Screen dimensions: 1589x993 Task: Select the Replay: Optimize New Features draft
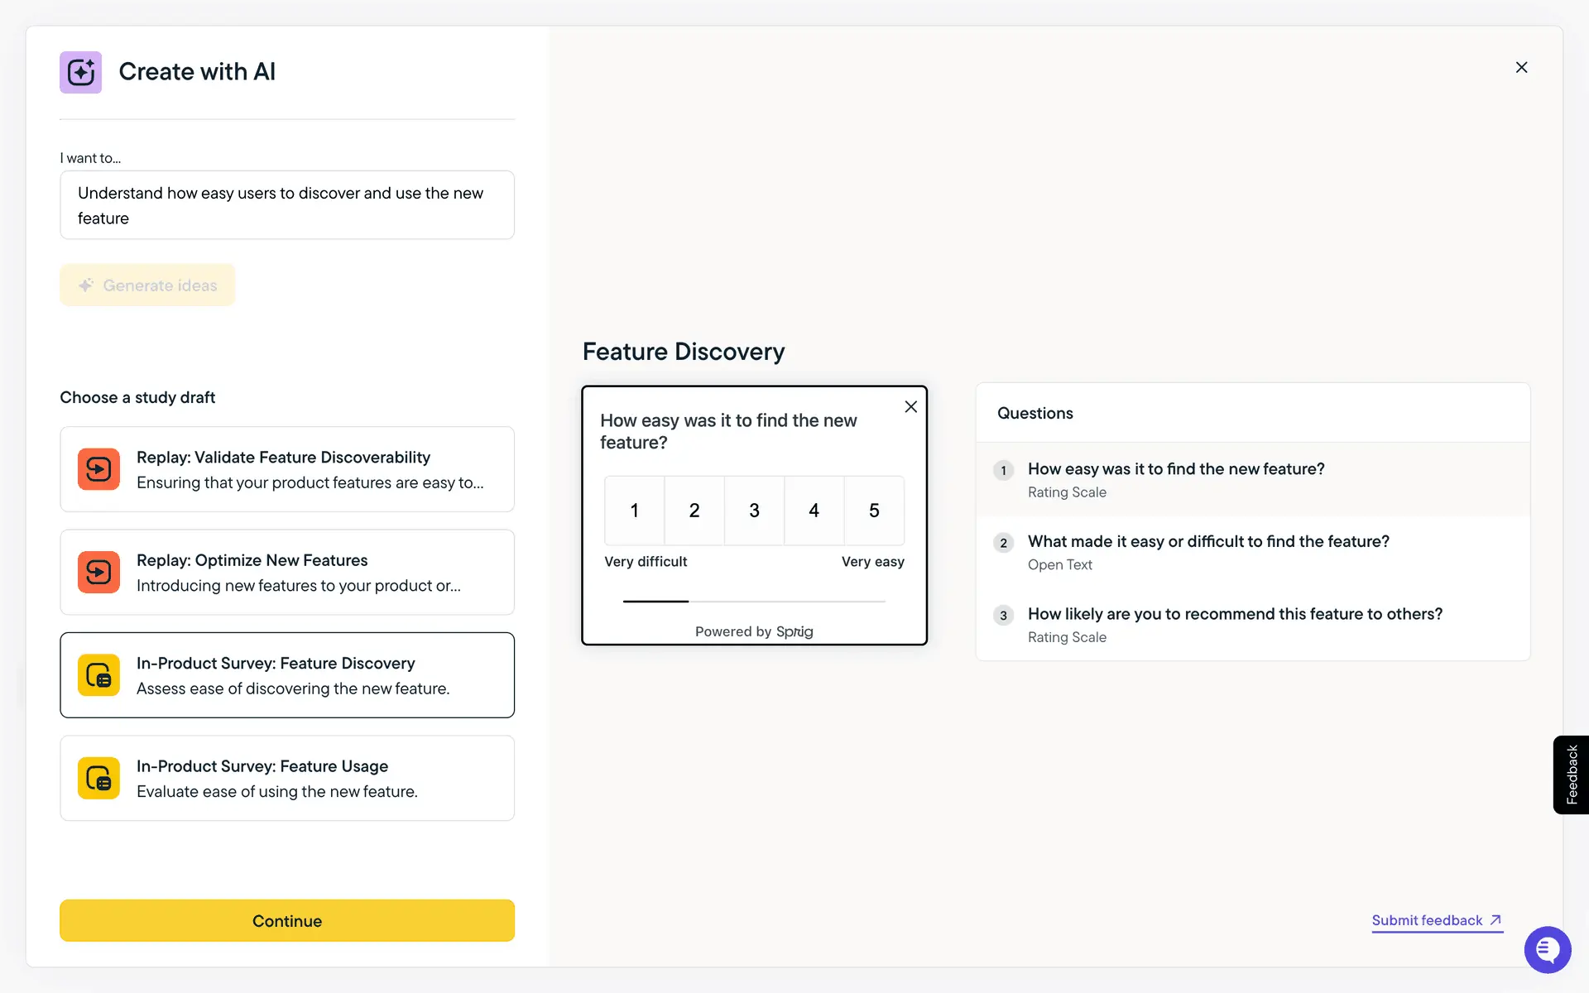point(287,572)
